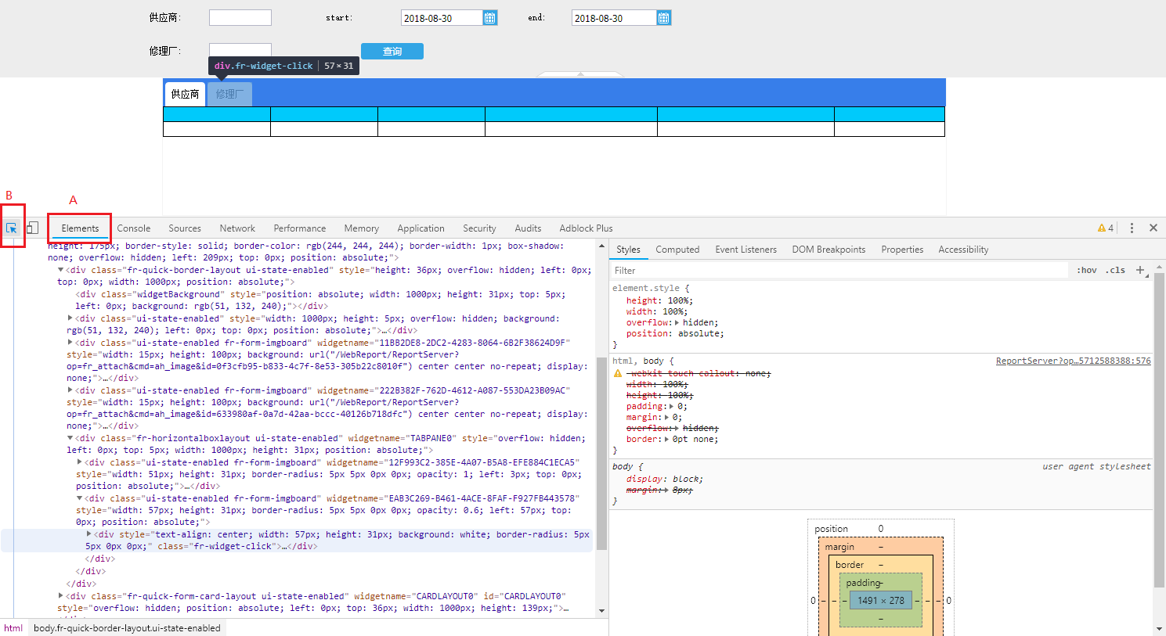The image size is (1166, 636).
Task: Open the ReportServer source link in Styles
Action: (x=1073, y=361)
